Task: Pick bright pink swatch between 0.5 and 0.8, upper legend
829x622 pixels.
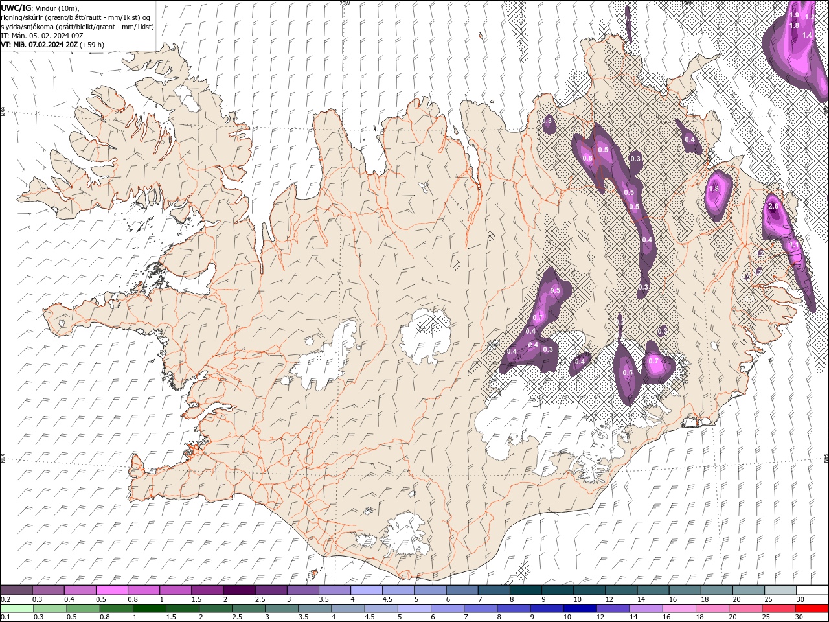Action: tap(112, 590)
